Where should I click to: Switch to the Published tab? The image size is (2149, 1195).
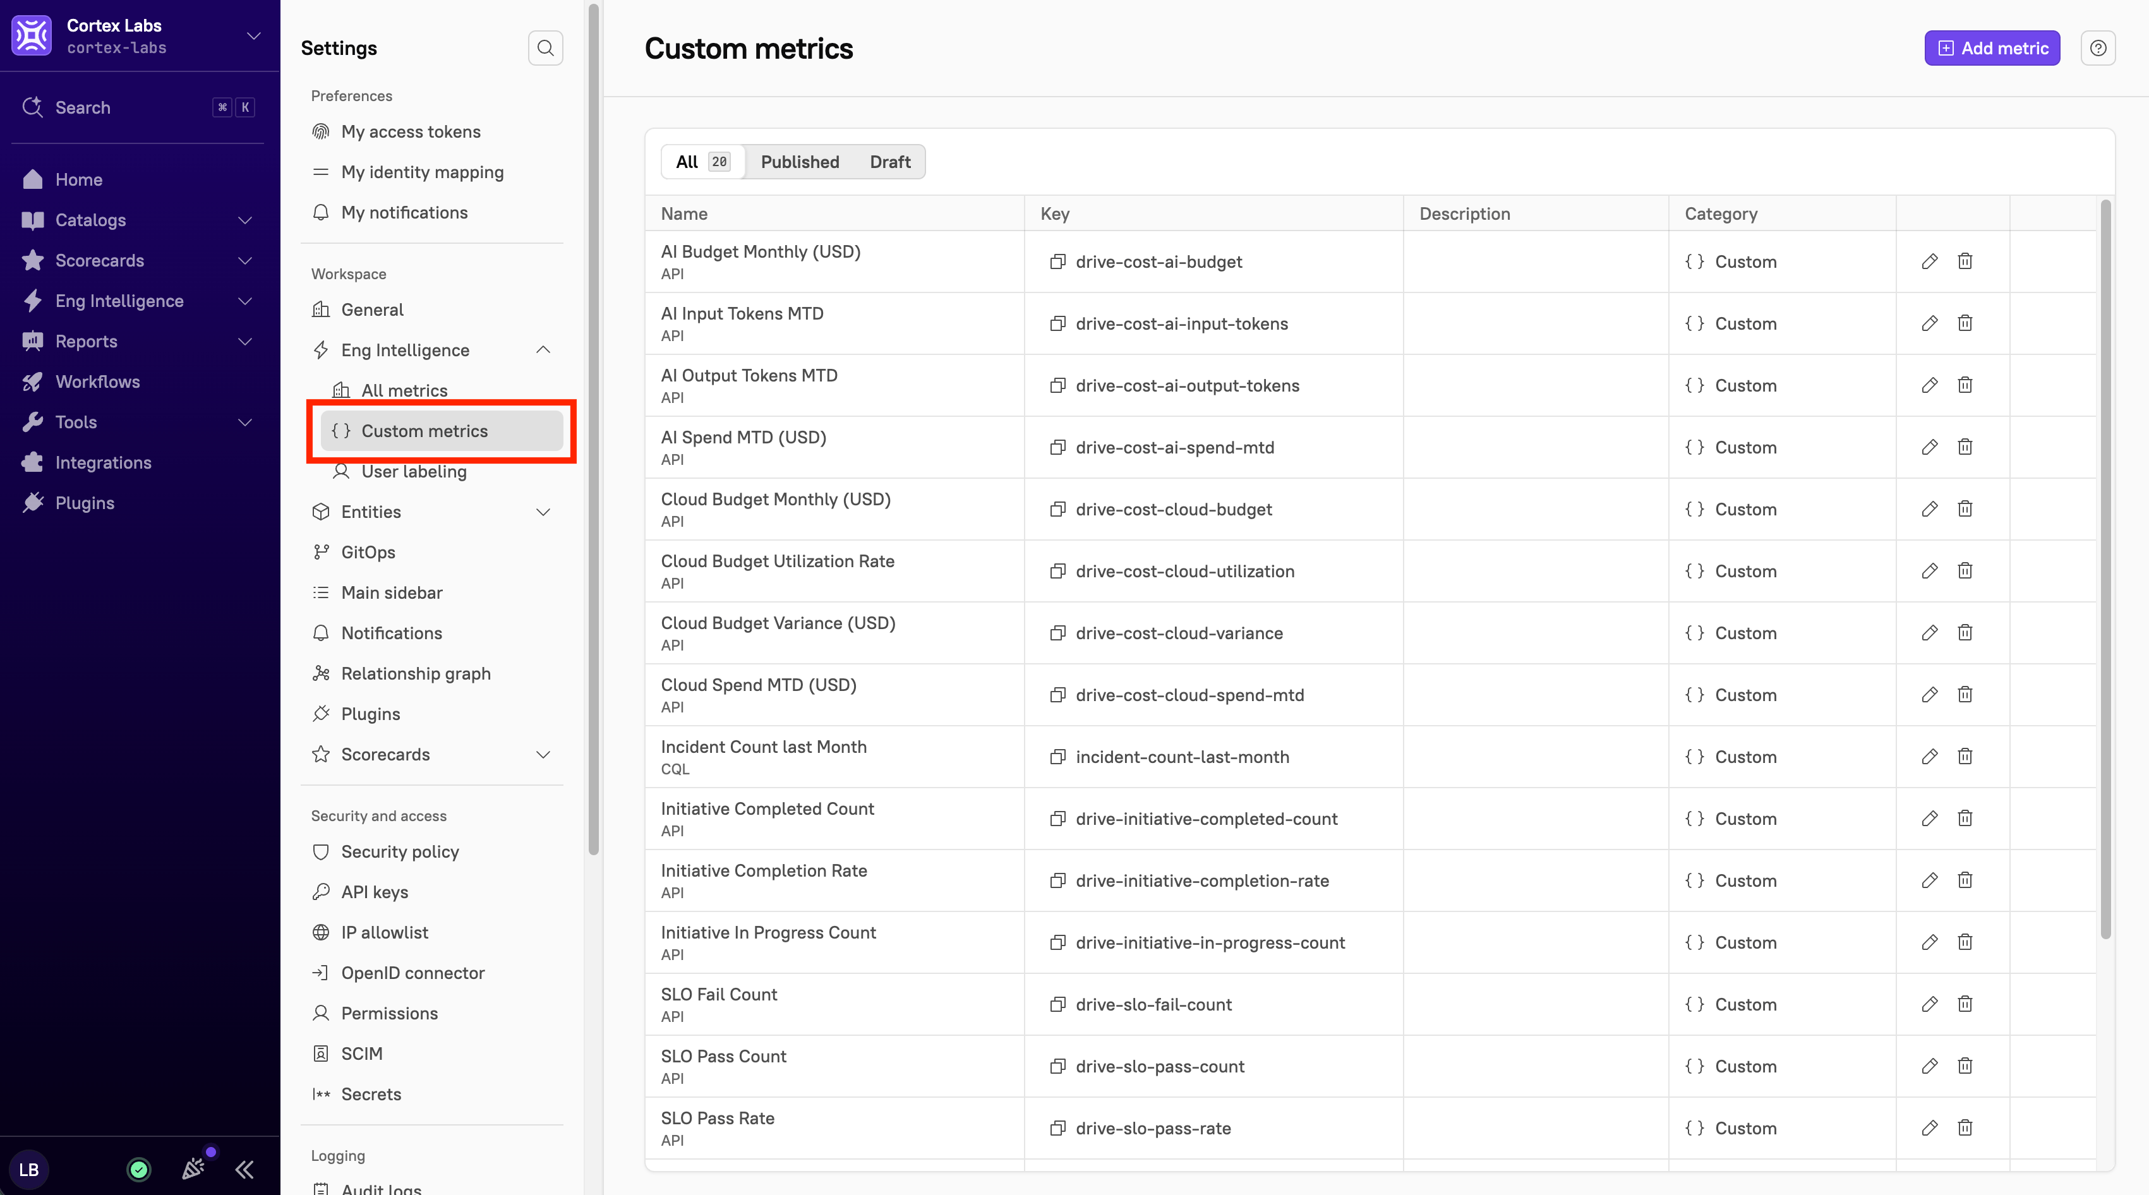pos(799,162)
